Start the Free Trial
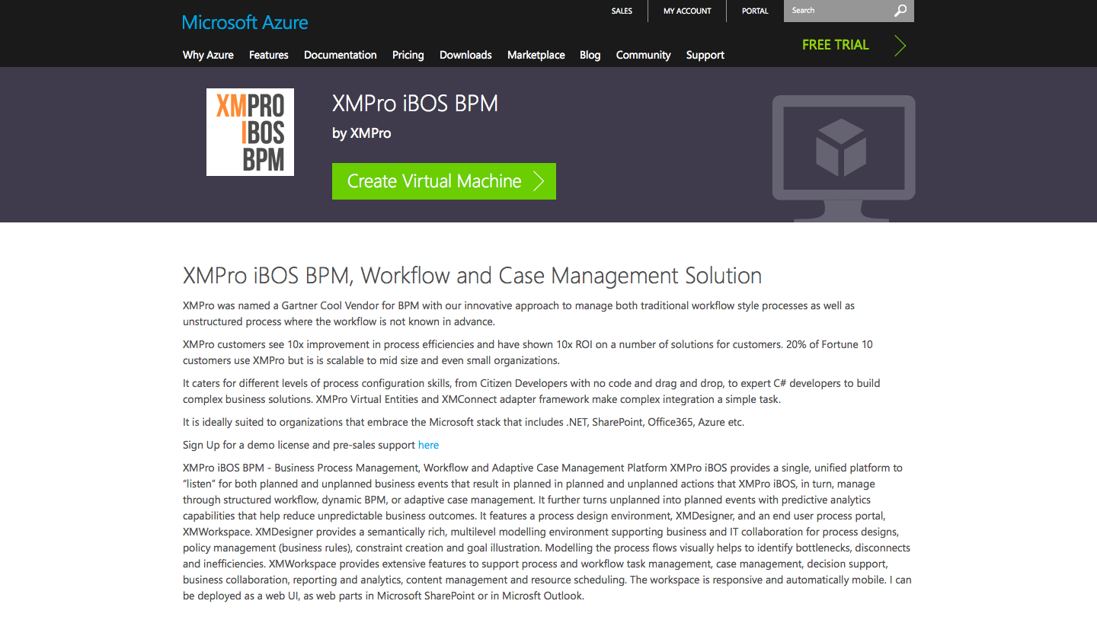The image size is (1097, 617). coord(836,45)
